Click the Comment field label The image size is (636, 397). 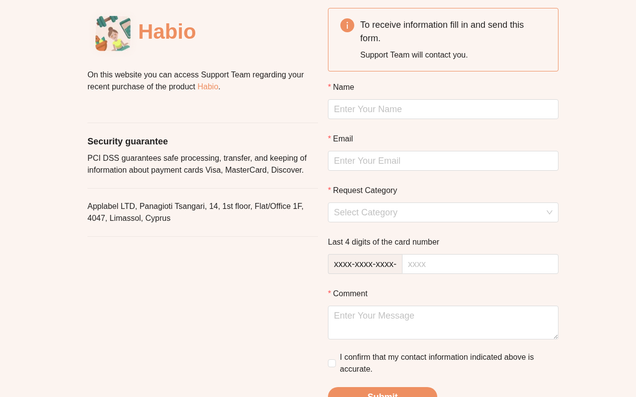350,294
